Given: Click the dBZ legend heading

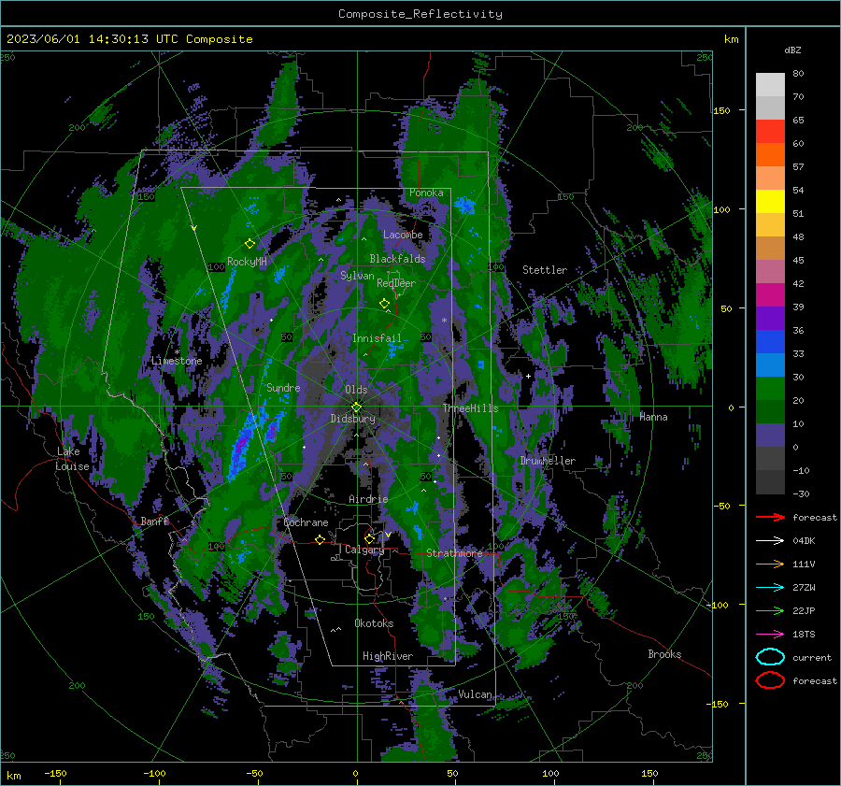Looking at the screenshot, I should (792, 50).
